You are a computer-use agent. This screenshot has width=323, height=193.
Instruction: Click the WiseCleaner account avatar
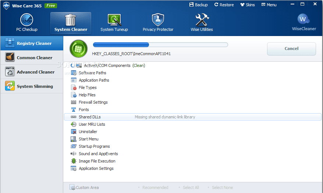click(x=304, y=19)
